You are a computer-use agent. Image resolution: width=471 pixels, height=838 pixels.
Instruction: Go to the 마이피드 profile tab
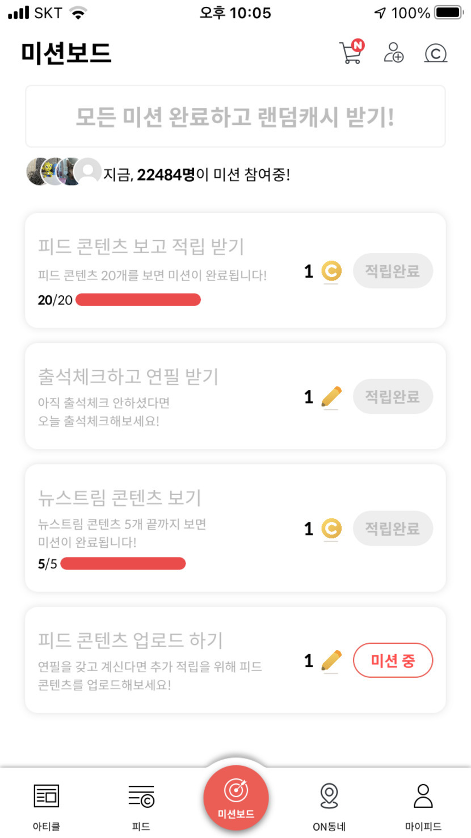[423, 806]
